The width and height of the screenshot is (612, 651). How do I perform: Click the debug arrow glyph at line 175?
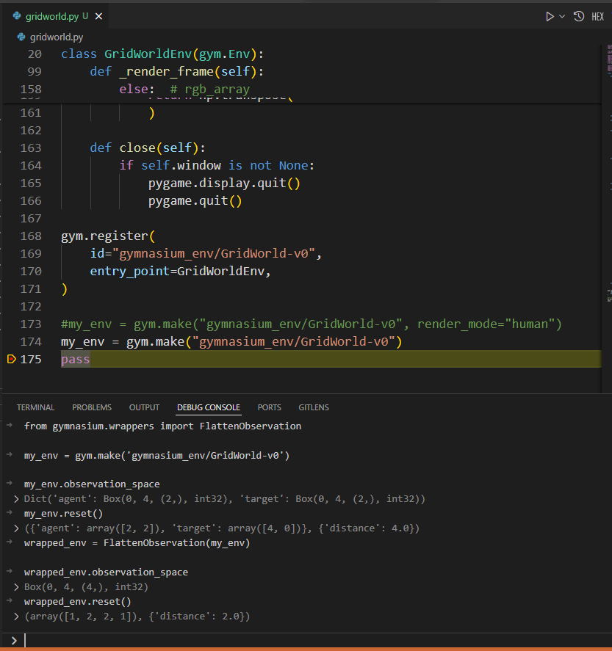12,359
